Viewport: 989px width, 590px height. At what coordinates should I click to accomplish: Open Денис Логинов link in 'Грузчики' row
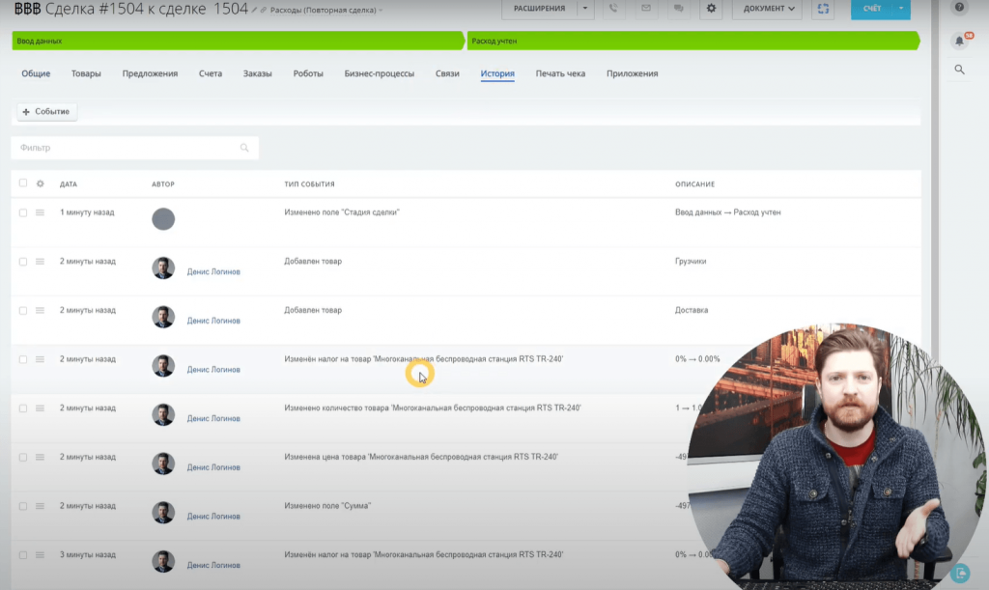click(x=213, y=271)
